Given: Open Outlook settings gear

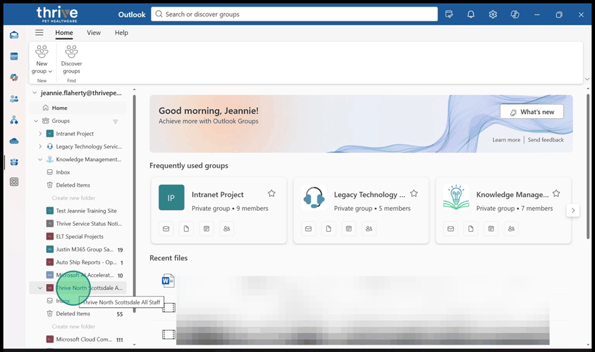Looking at the screenshot, I should [493, 15].
